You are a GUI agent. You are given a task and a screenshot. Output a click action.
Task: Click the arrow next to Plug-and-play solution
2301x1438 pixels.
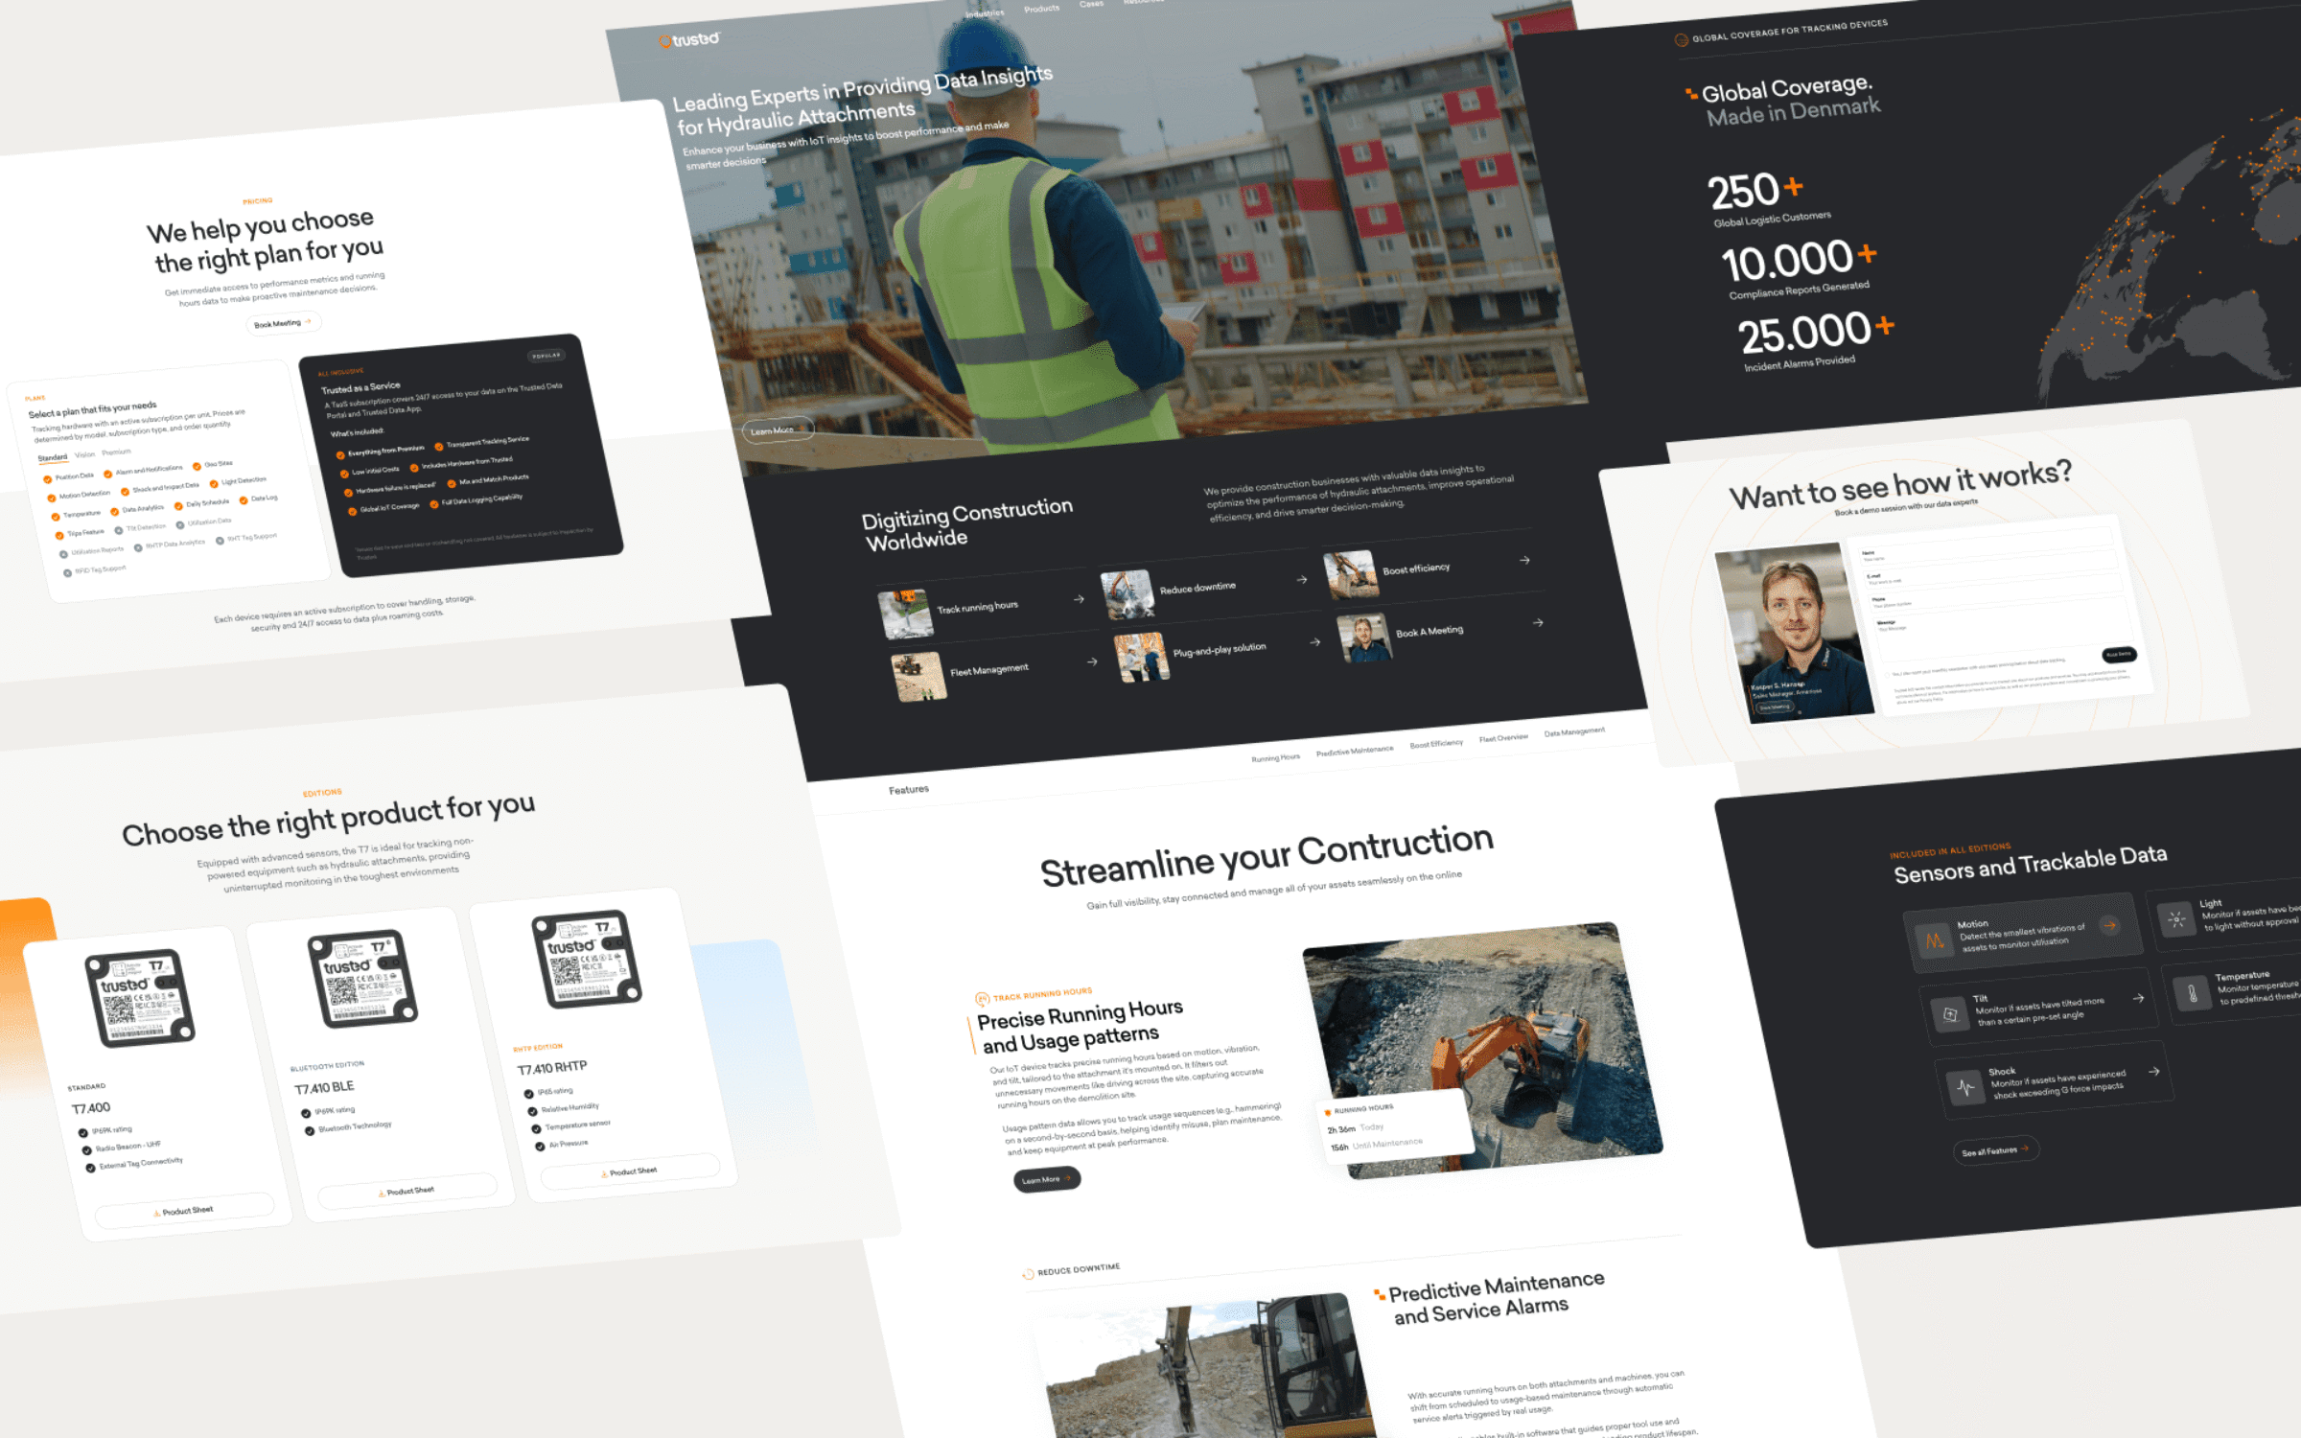(x=1314, y=641)
